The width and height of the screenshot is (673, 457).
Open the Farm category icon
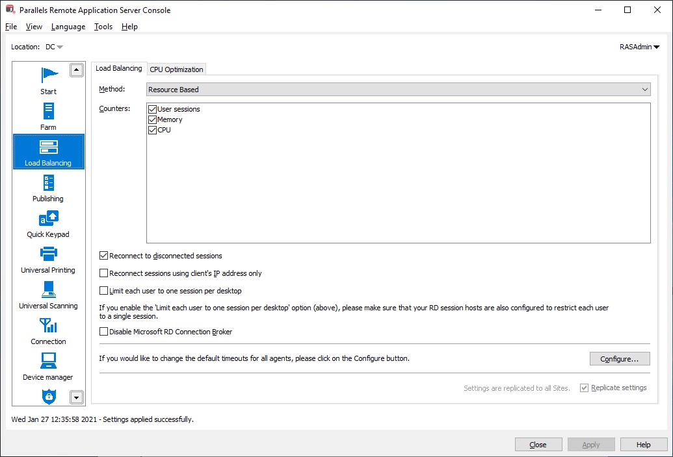click(x=49, y=111)
